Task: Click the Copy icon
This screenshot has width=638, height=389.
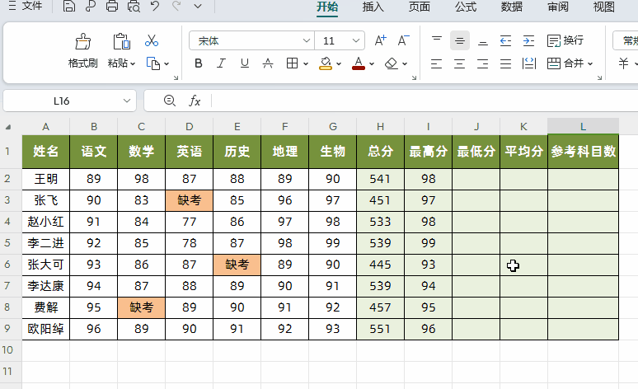Action: click(153, 63)
